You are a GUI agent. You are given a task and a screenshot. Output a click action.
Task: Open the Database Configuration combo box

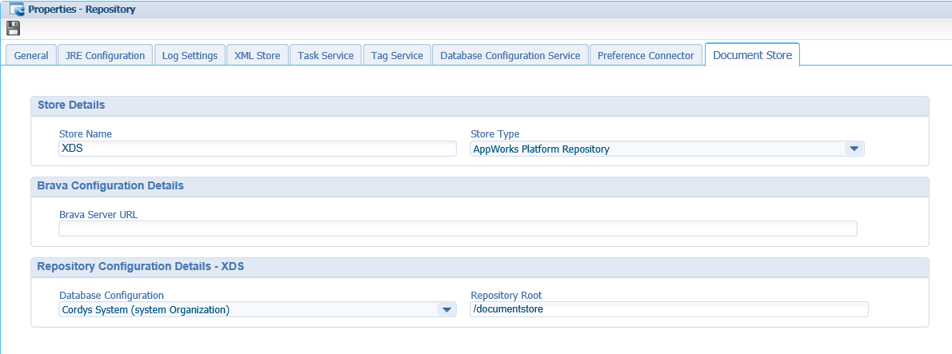click(248, 310)
